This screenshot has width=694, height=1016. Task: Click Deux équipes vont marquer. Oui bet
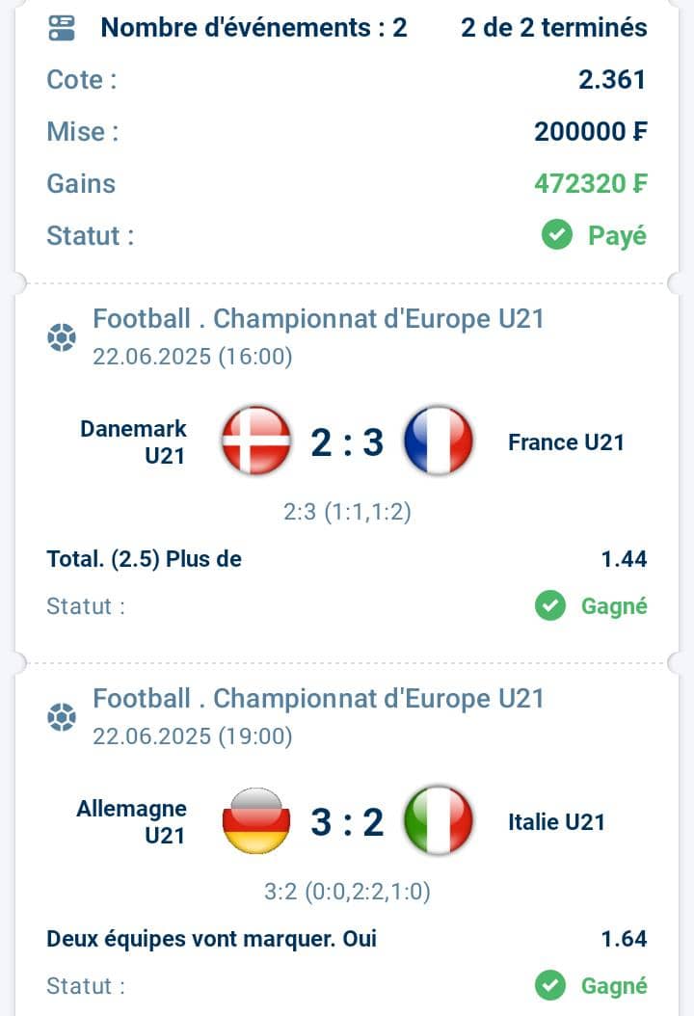(211, 938)
